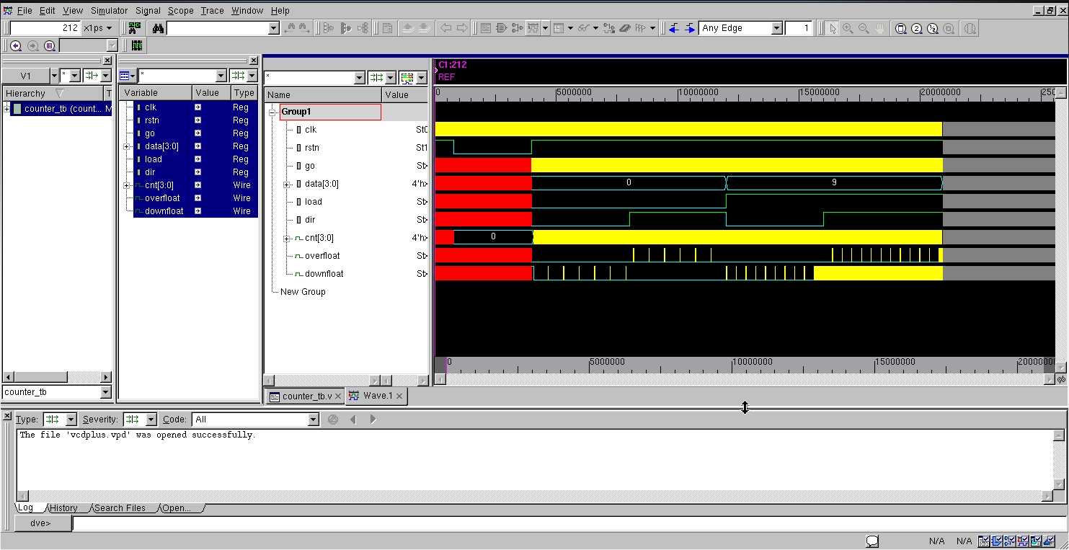Click the Variable column header

click(x=156, y=93)
